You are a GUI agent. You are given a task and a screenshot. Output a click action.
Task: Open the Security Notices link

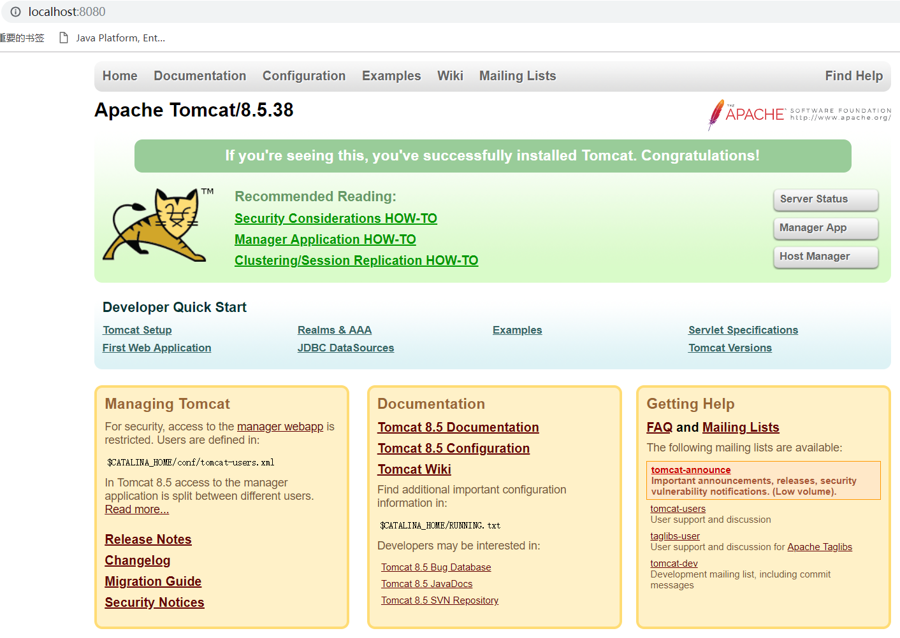pos(154,602)
